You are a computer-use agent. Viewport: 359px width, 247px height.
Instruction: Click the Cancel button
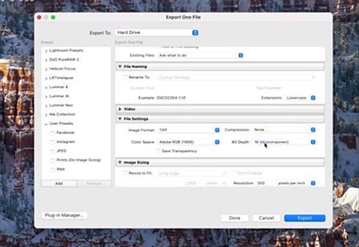tap(266, 218)
